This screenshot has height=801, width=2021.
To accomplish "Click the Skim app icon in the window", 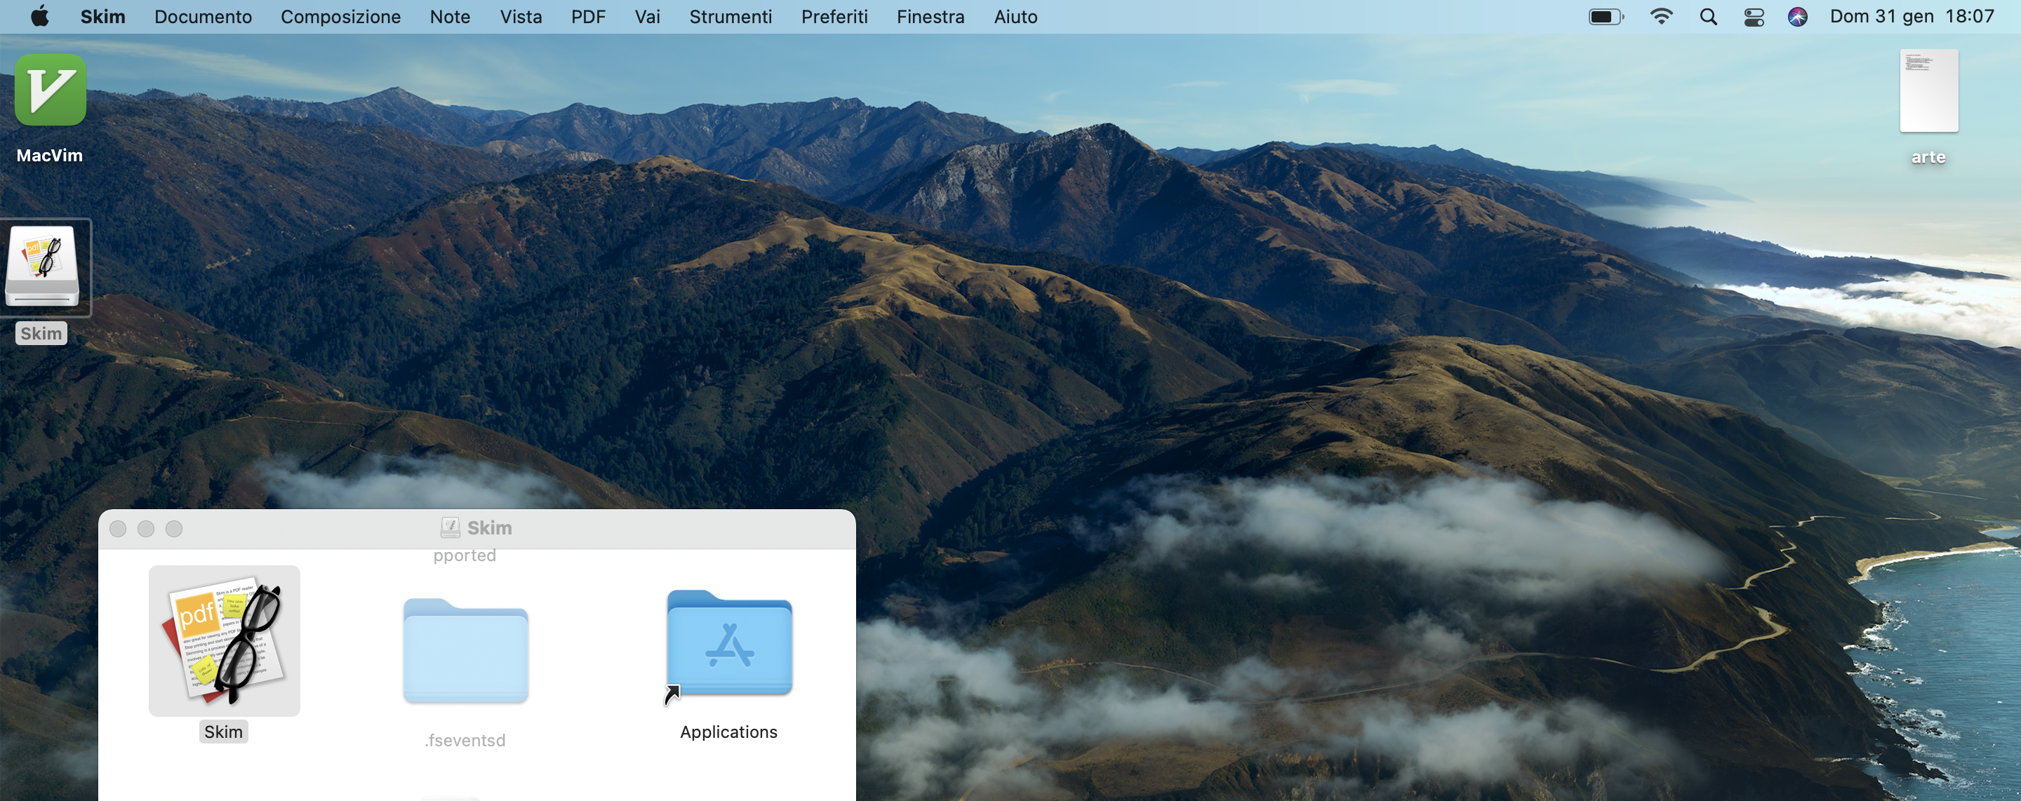I will pos(225,641).
